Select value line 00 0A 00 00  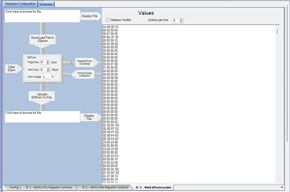(x=110, y=44)
